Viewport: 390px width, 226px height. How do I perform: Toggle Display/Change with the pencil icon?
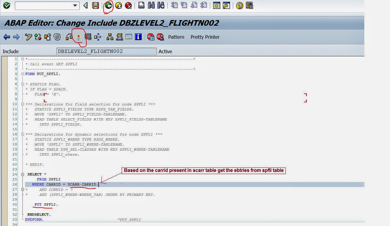pos(28,37)
